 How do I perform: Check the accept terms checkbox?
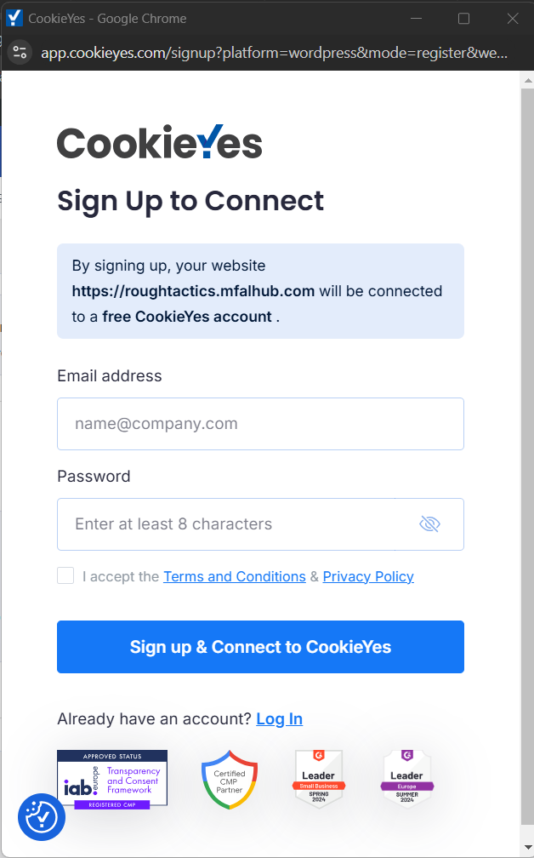click(x=65, y=575)
